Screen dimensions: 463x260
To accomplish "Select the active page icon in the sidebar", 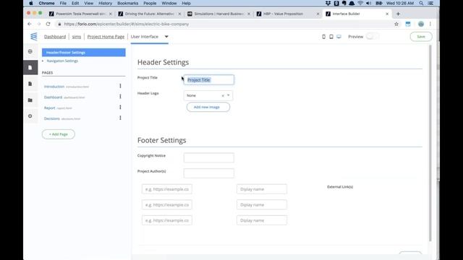I will [30, 67].
